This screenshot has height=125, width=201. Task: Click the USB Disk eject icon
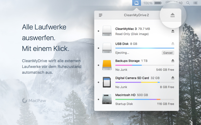pos(173,44)
